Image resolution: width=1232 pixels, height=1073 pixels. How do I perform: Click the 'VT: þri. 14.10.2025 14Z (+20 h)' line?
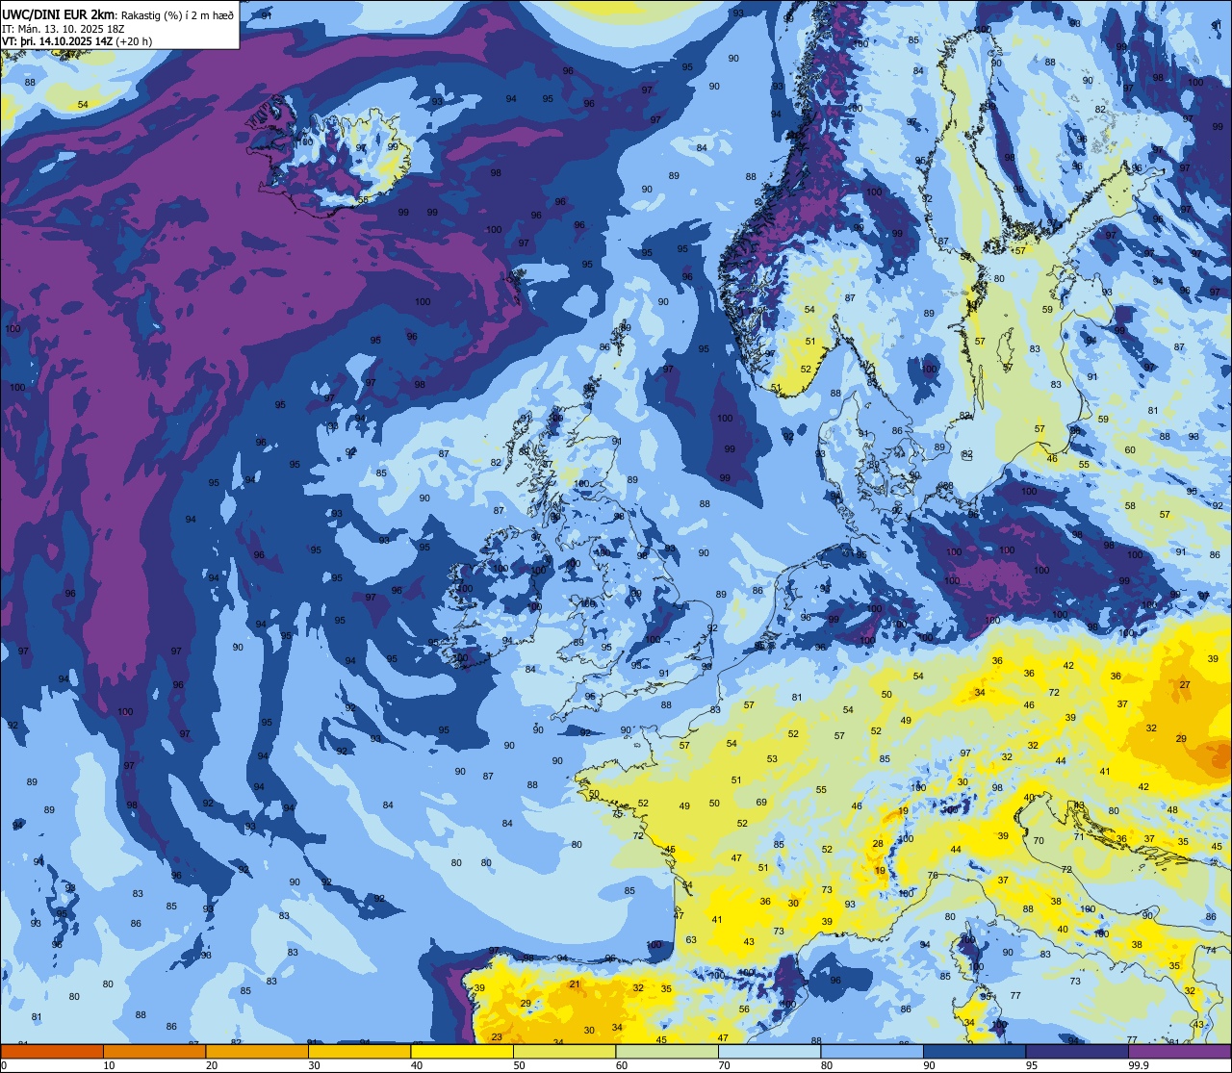77,40
